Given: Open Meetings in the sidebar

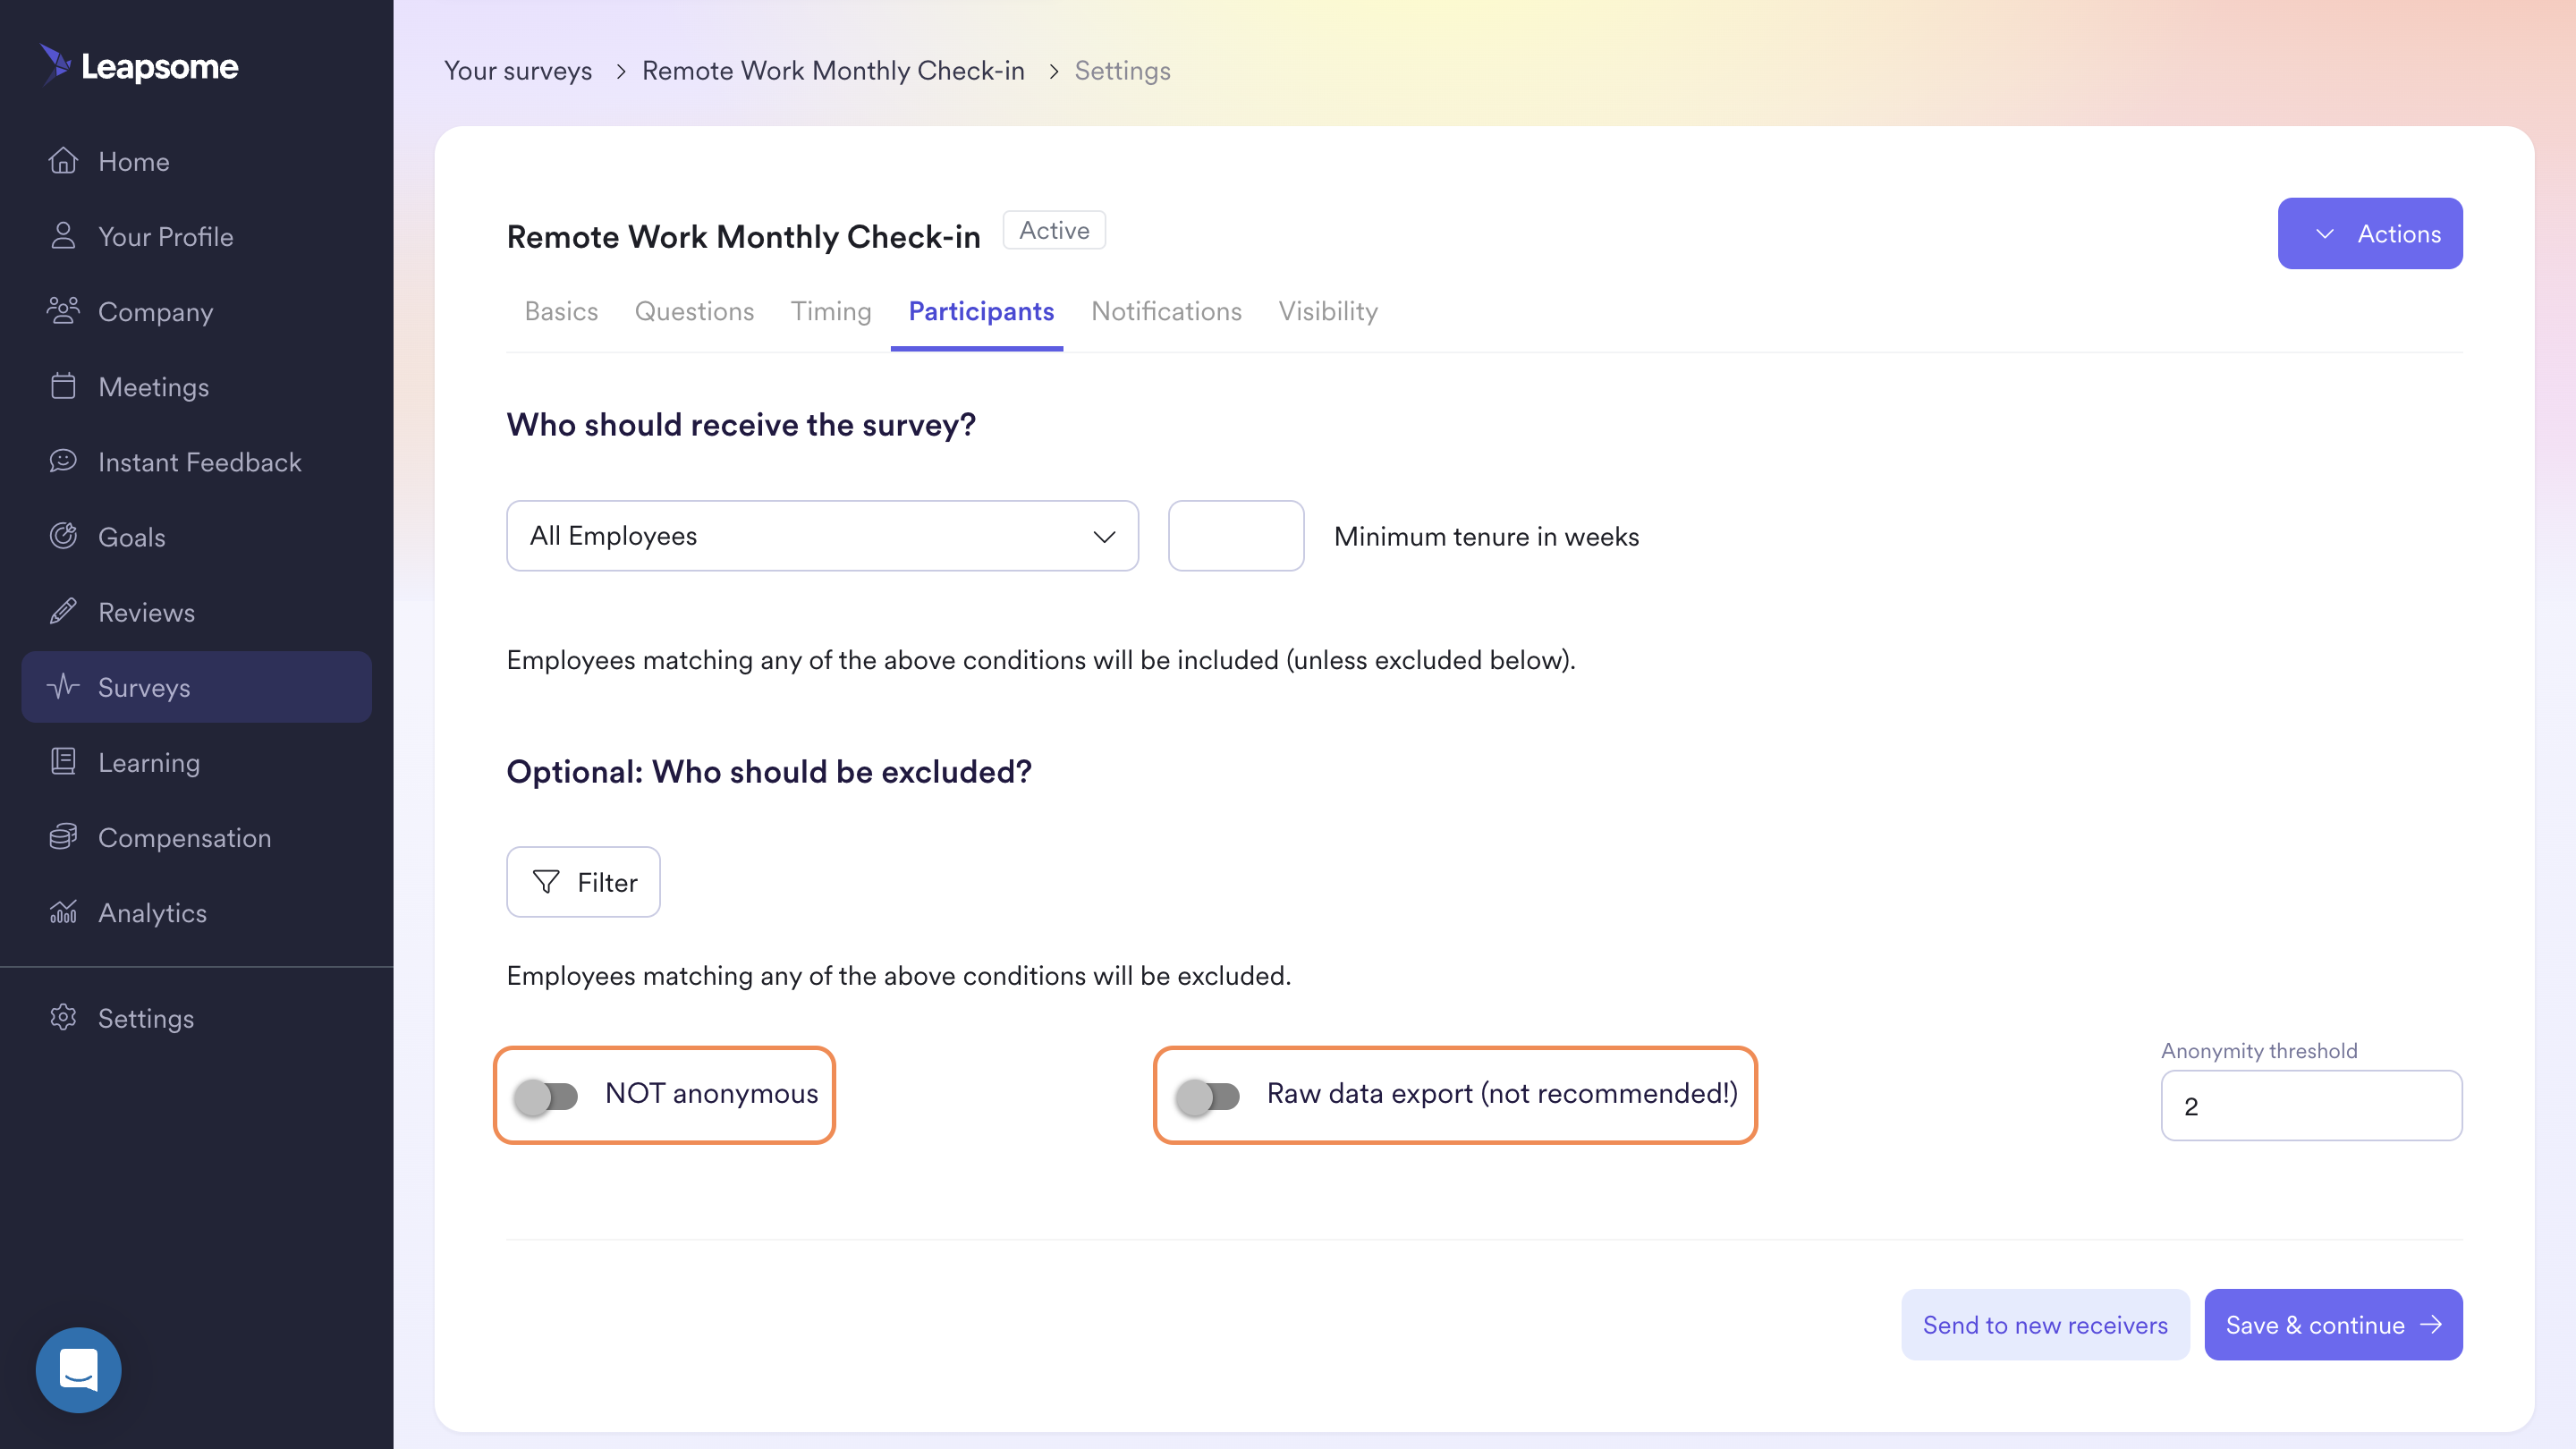Looking at the screenshot, I should coord(196,386).
